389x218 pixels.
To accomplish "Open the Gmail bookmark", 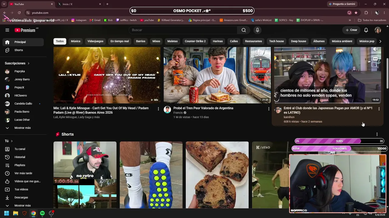I will (95, 20).
